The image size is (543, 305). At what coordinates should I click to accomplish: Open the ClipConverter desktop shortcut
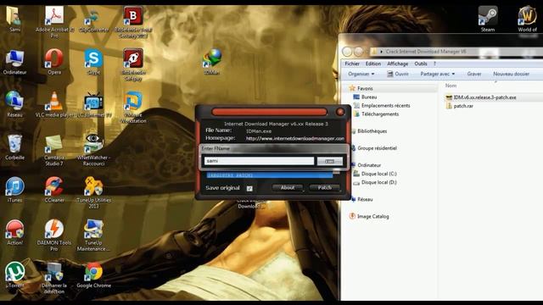click(x=93, y=20)
